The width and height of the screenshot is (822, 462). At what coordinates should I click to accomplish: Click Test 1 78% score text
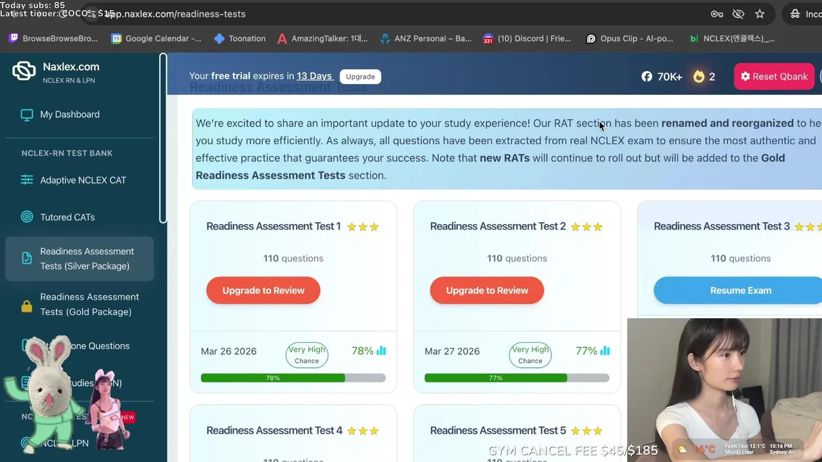coord(362,351)
